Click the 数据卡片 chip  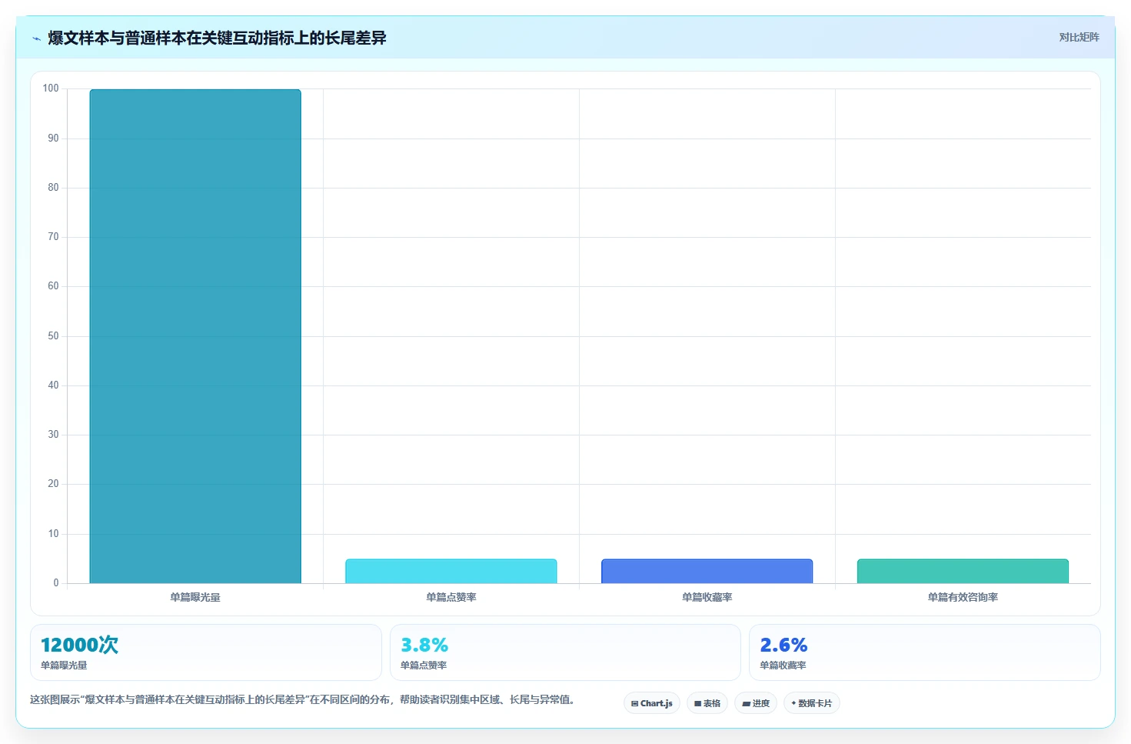pos(812,703)
